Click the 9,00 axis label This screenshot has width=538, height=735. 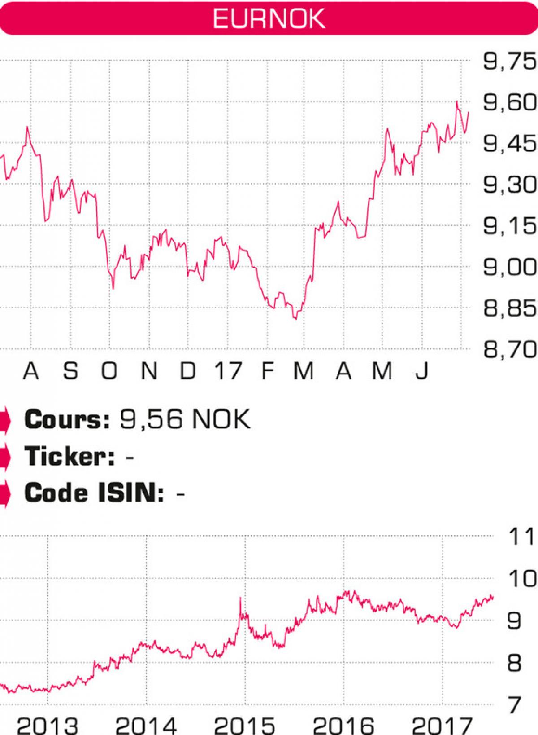point(510,268)
